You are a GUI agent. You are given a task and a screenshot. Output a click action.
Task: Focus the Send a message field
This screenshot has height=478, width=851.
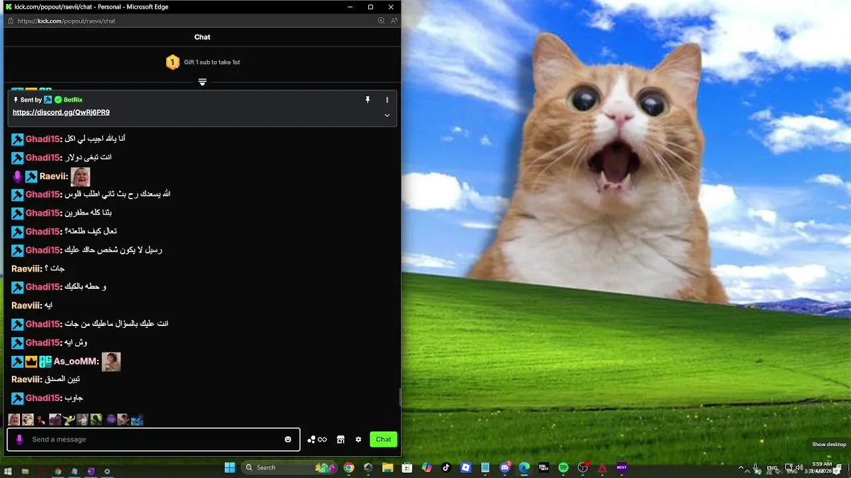[154, 439]
